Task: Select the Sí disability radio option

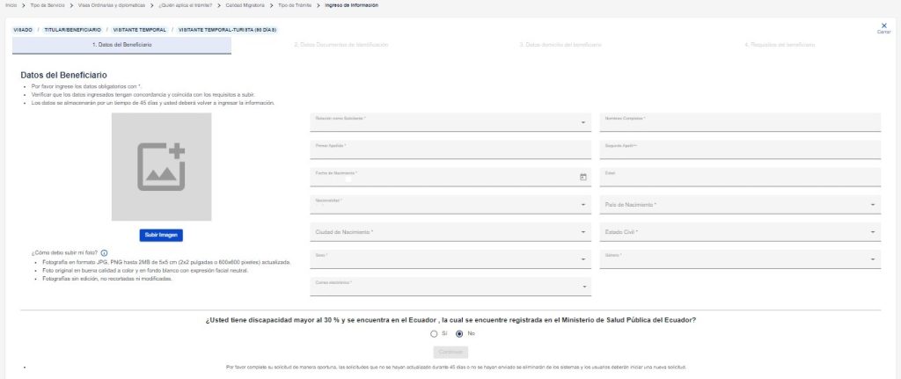Action: pyautogui.click(x=434, y=333)
